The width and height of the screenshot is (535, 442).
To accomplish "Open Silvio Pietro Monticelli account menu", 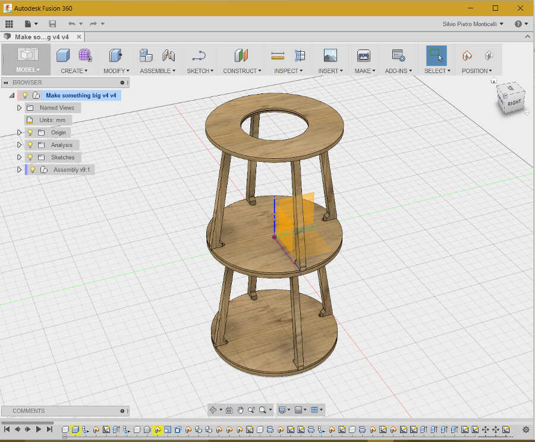I will coord(473,24).
